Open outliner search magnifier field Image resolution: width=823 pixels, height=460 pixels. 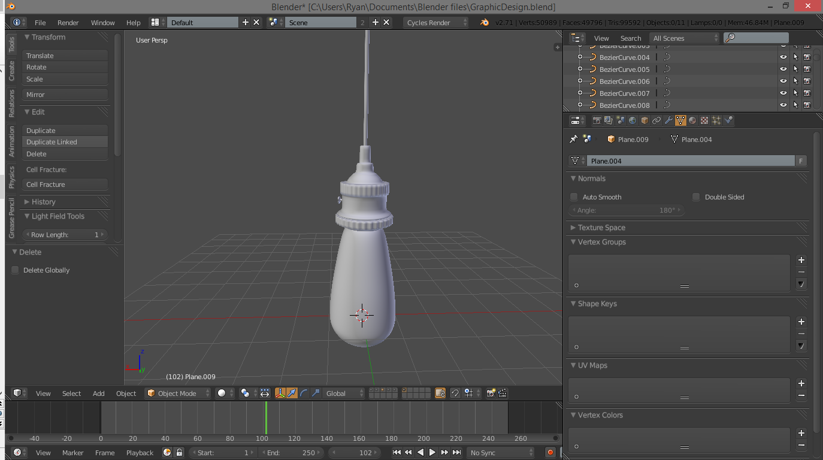tap(756, 38)
